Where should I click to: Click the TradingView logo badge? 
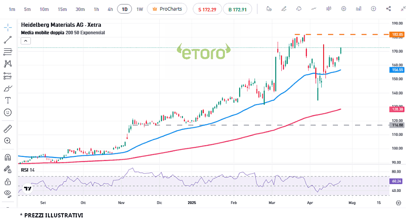28,189
